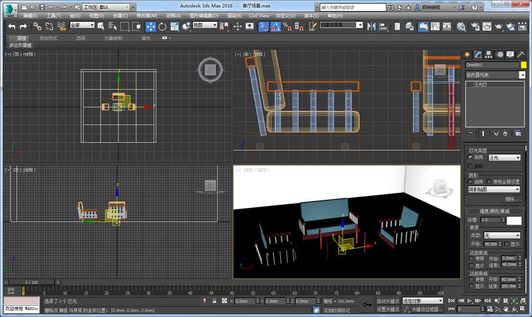Enable 使用全局设置 shadow checkbox
532x317 pixels.
(489, 181)
